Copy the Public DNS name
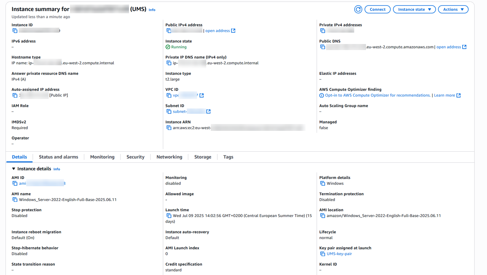The width and height of the screenshot is (487, 275). [x=322, y=47]
